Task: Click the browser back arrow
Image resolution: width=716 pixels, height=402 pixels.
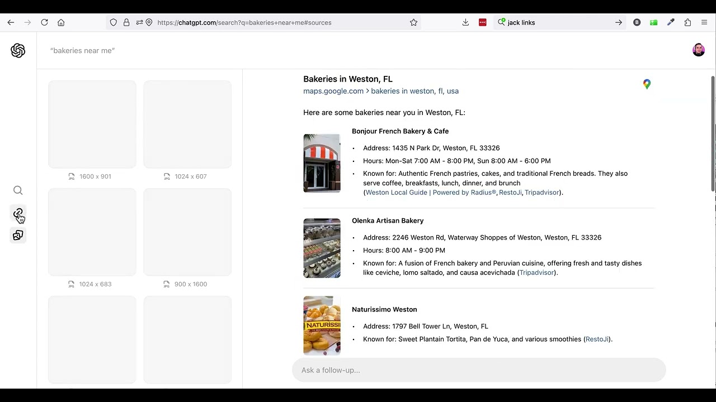Action: pos(11,22)
